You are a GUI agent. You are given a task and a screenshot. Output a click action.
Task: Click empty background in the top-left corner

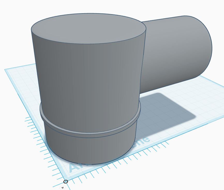tap(10, 10)
